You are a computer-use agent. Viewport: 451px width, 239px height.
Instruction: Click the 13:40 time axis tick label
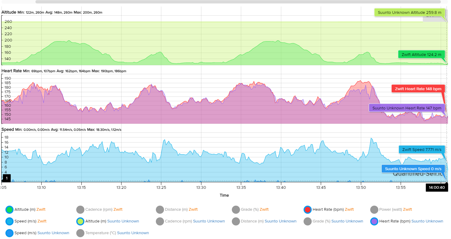[281, 187]
